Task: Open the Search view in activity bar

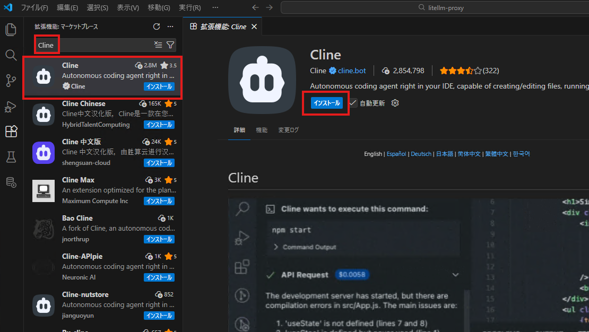Action: [11, 55]
